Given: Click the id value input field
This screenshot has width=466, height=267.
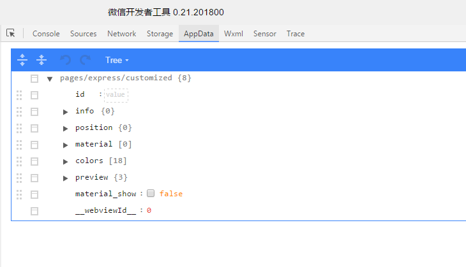Looking at the screenshot, I should point(116,95).
